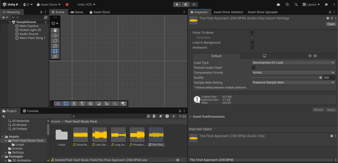Click the Revert button
Screen dimensions: 338x163
[319, 110]
